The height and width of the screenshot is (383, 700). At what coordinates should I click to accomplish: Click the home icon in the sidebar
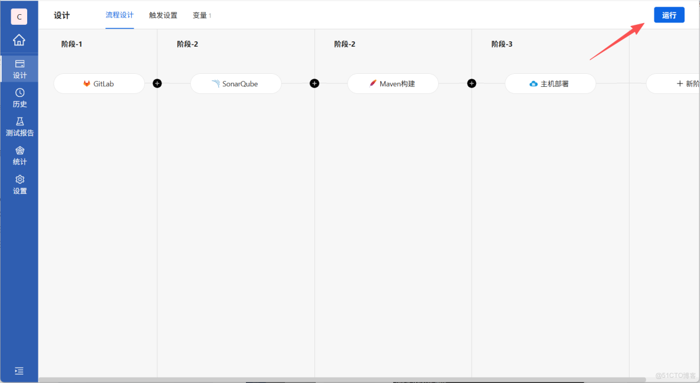coord(20,40)
